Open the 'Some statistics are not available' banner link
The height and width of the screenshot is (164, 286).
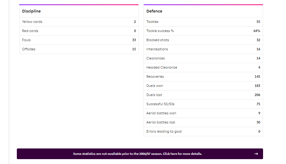click(140, 154)
